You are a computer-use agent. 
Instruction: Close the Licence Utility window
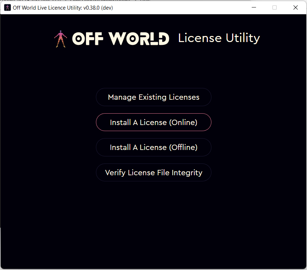click(296, 7)
